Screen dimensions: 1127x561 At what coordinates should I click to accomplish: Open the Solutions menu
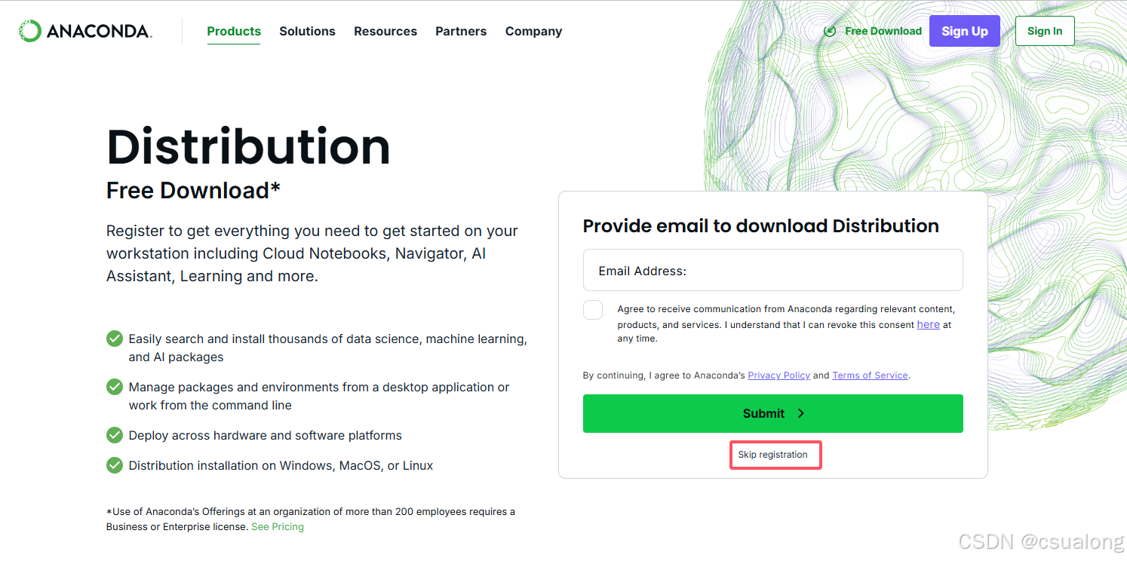pos(307,31)
